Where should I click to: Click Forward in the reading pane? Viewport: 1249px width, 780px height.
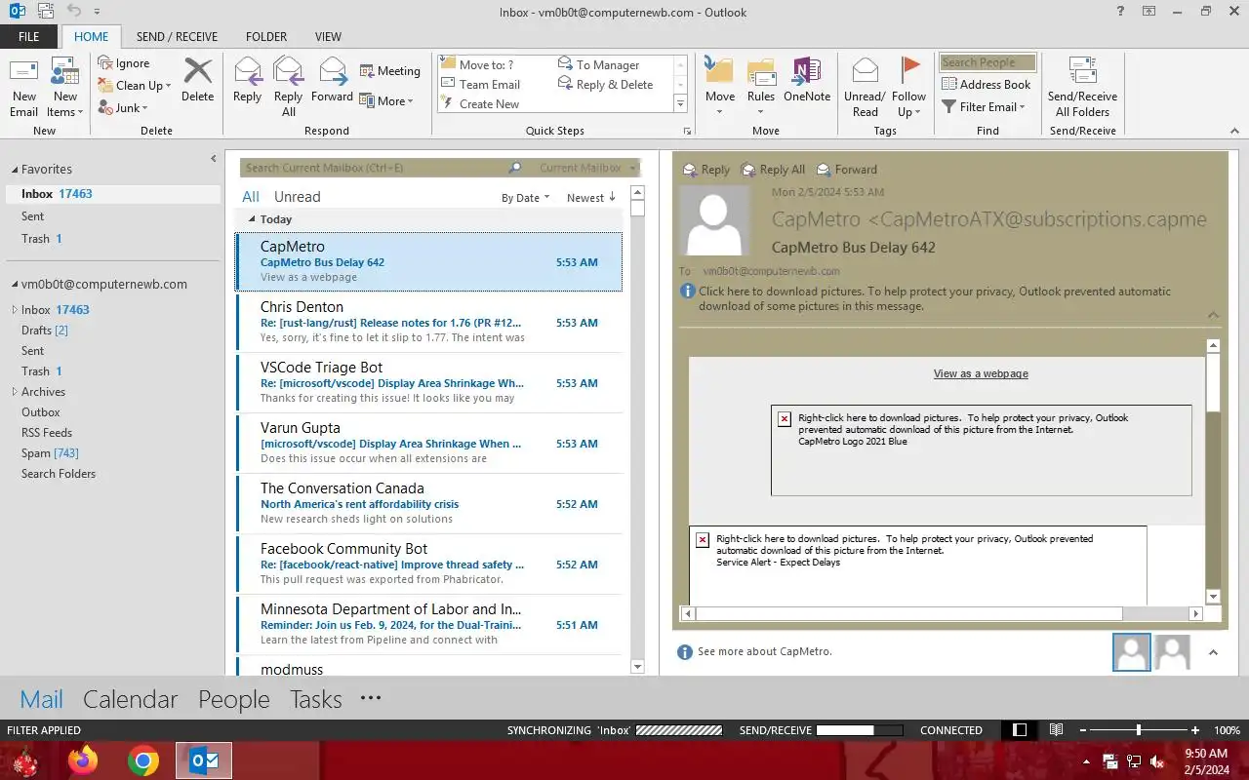(x=847, y=170)
